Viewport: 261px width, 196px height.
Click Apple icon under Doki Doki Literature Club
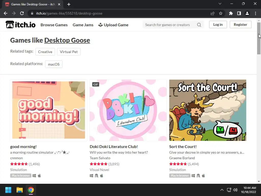pyautogui.click(x=102, y=176)
